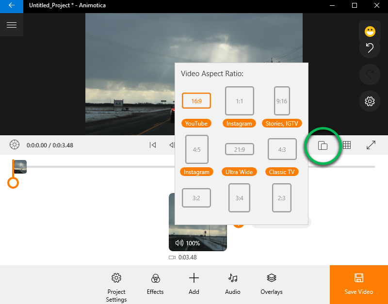This screenshot has height=304, width=388.
Task: Open Project Settings
Action: pyautogui.click(x=116, y=288)
